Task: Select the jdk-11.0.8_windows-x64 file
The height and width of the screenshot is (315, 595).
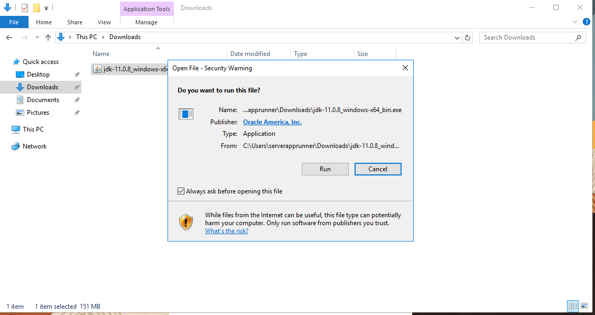Action: tap(129, 69)
